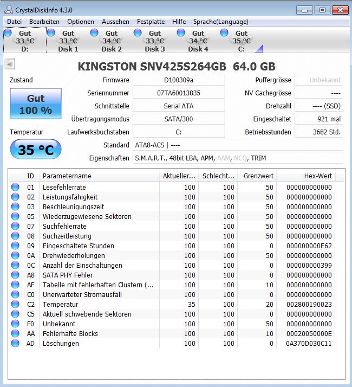Open the Bearbeiten menu
Image resolution: width=352 pixels, height=387 pixels.
[x=44, y=22]
